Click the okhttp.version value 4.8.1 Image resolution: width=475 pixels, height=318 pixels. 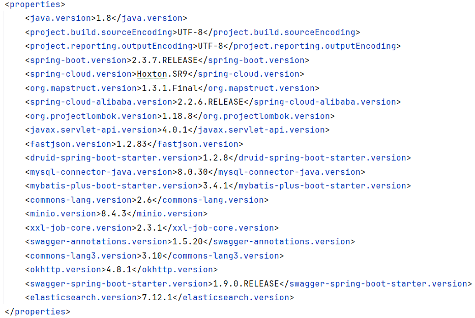click(x=119, y=270)
